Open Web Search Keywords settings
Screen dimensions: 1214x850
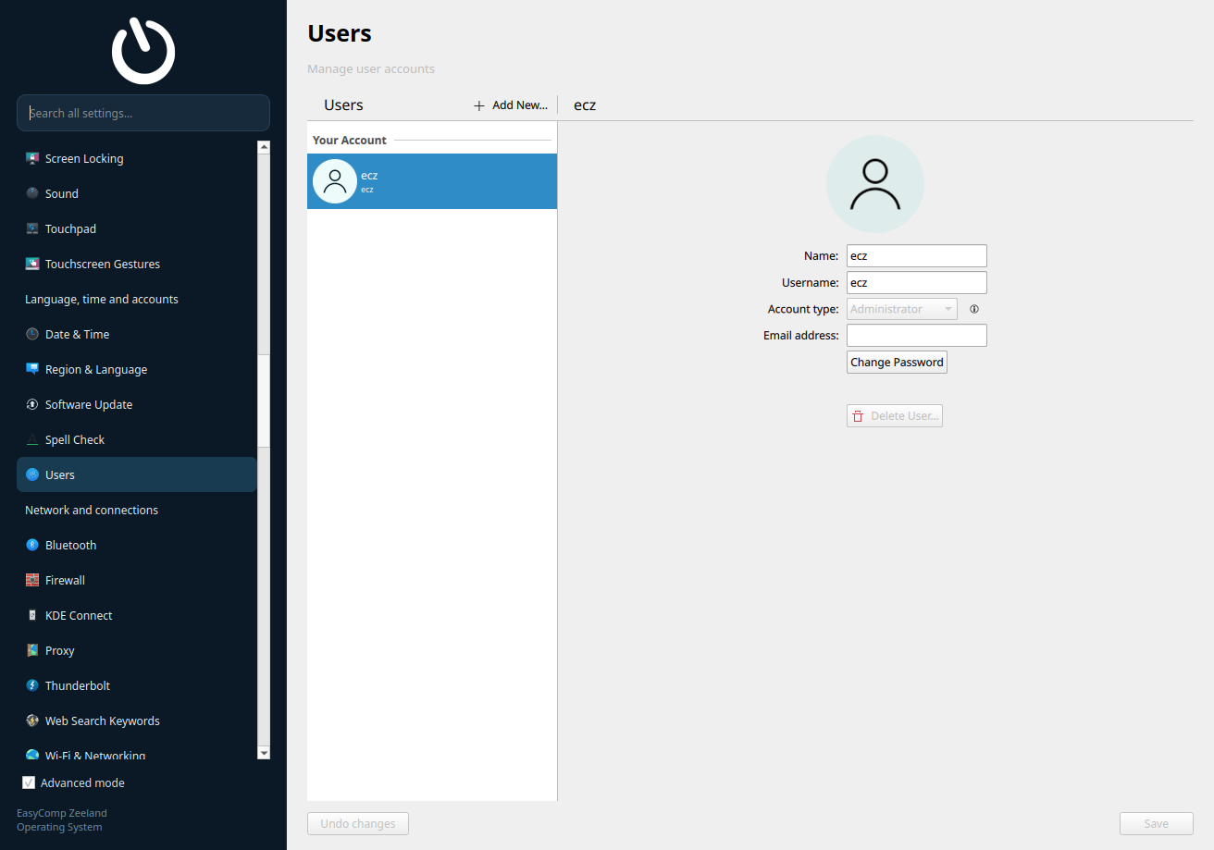point(137,721)
